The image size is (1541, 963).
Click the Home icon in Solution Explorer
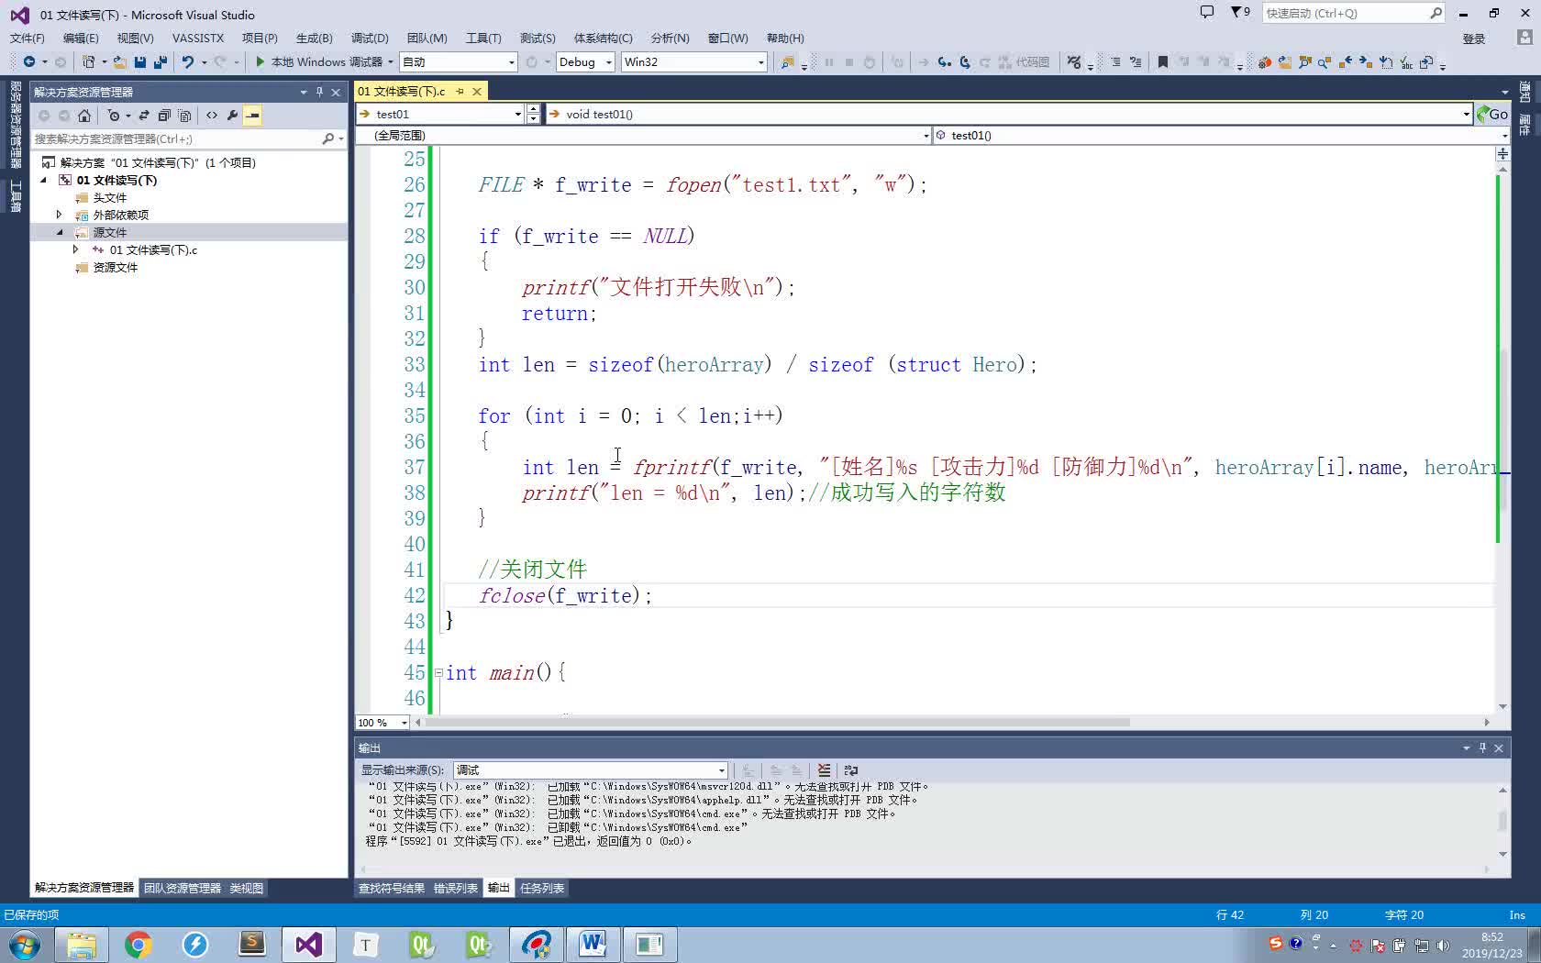[84, 116]
